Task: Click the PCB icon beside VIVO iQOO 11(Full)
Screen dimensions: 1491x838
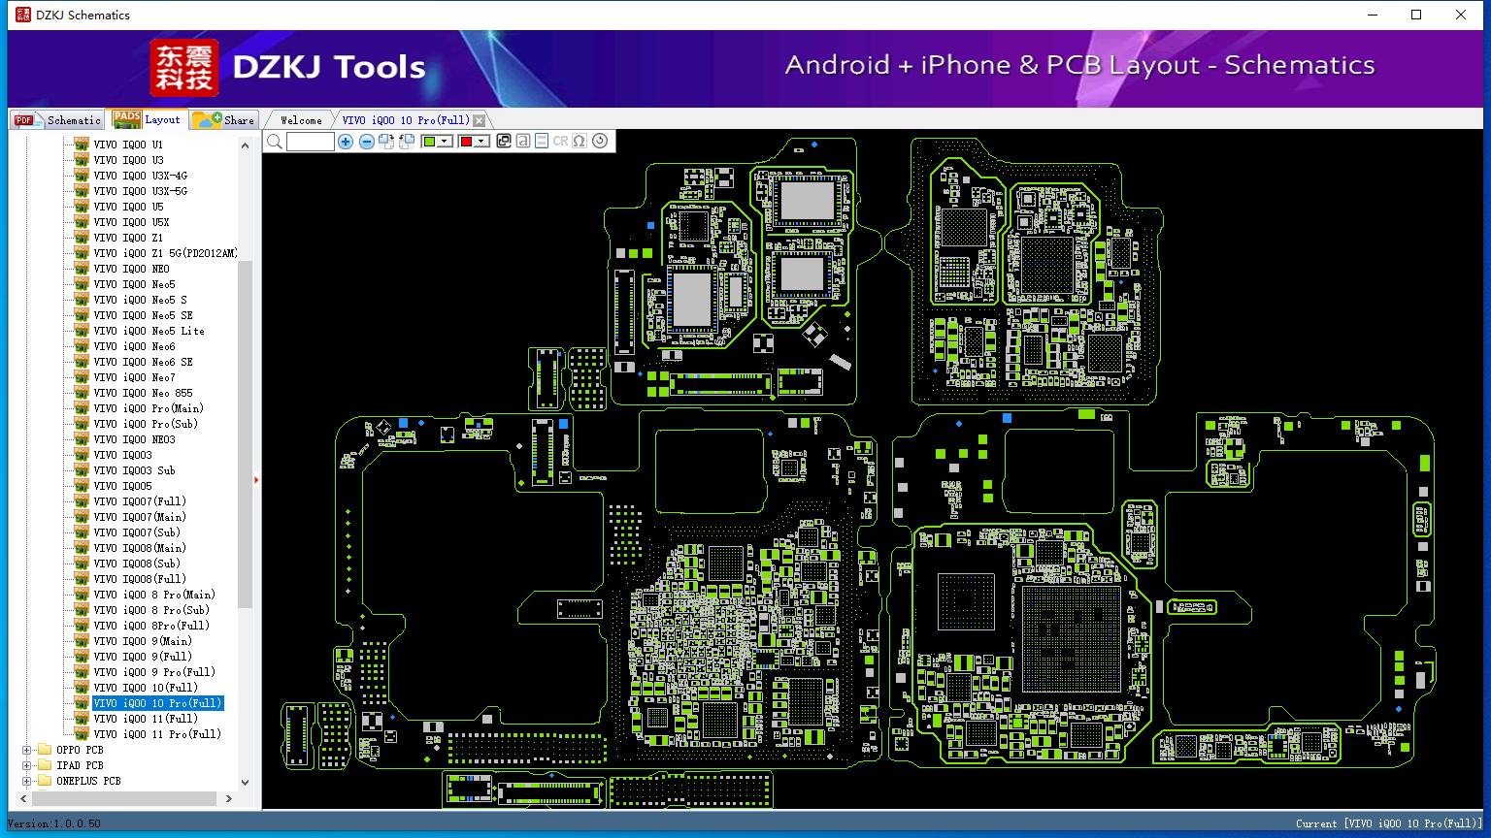Action: coord(83,719)
